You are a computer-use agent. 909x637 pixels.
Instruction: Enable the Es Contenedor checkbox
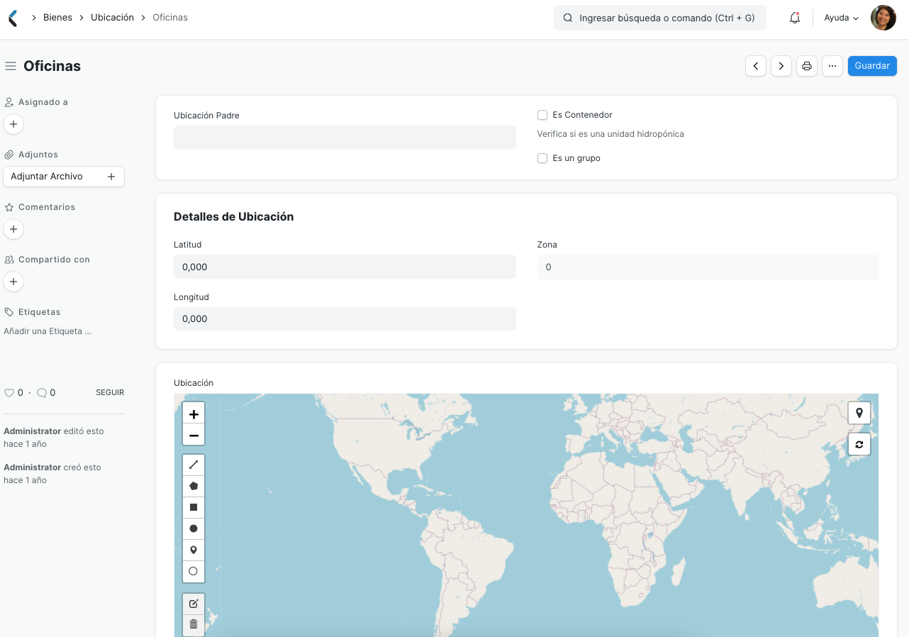[542, 115]
